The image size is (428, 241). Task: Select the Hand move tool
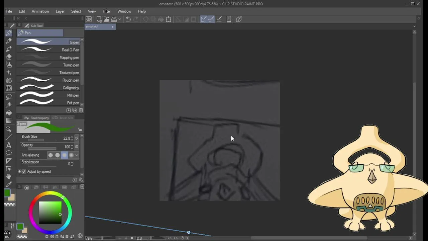9,176
